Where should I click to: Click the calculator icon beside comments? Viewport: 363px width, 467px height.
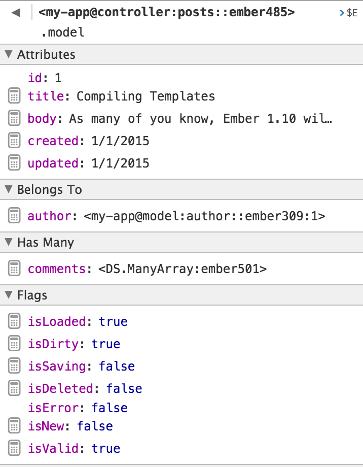(14, 269)
